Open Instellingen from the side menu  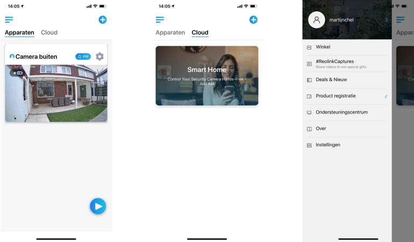(x=328, y=145)
